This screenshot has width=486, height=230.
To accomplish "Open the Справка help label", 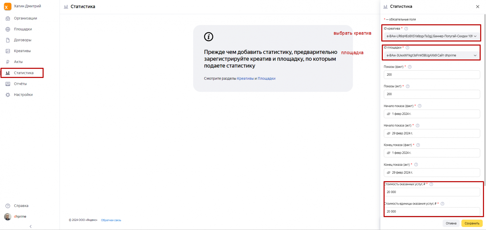I will pyautogui.click(x=21, y=206).
